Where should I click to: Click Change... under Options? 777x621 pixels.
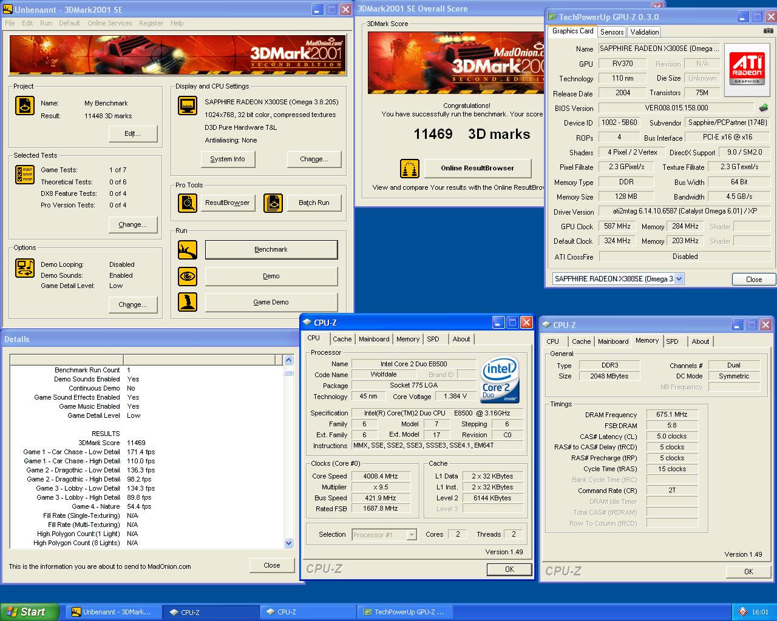point(132,304)
